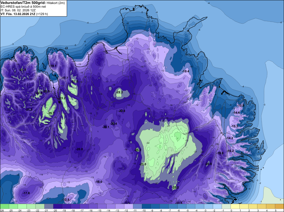The height and width of the screenshot is (212, 284).
Task: Pick the golden legend swatch labeled 3
Action: tap(262, 206)
